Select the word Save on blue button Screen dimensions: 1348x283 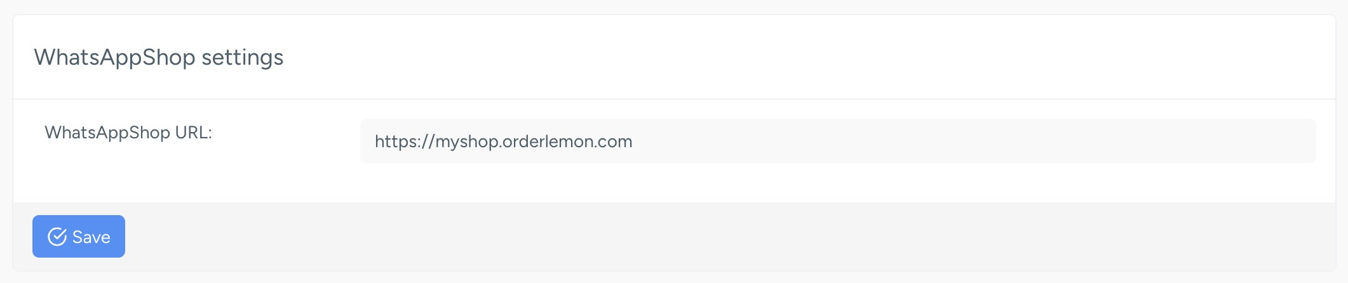click(x=91, y=237)
